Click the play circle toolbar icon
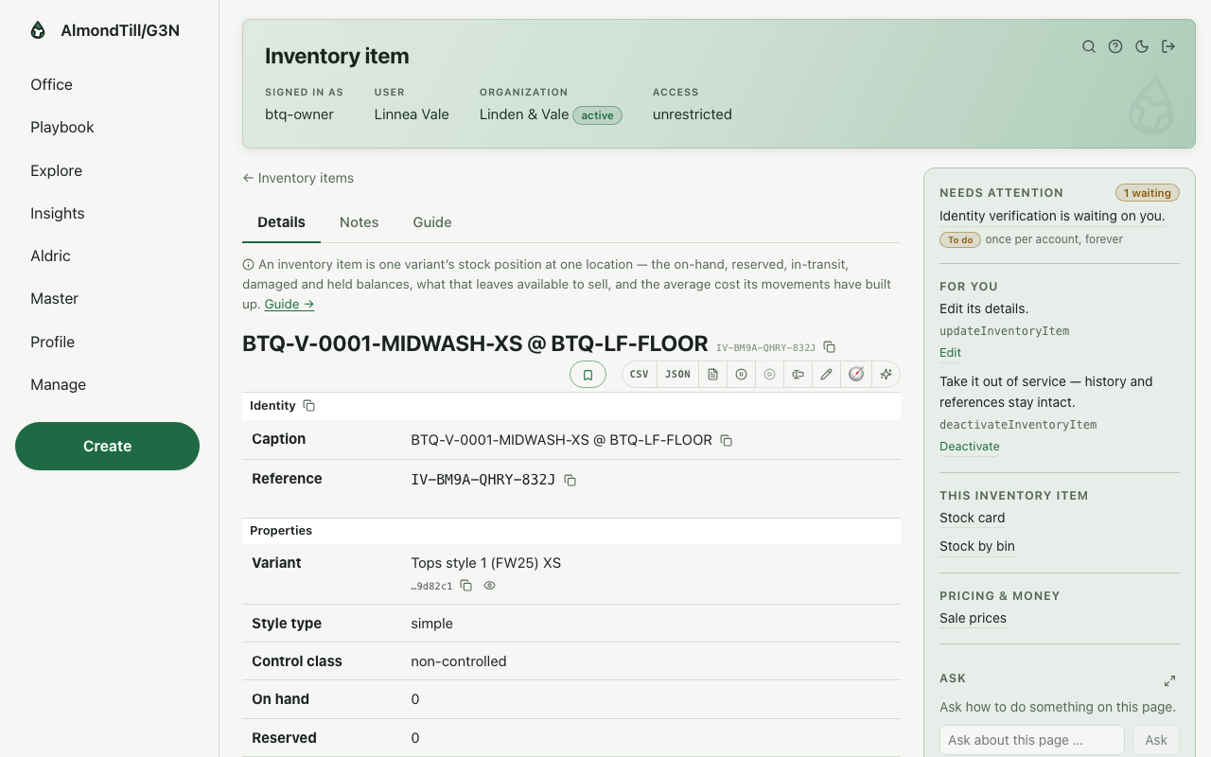Screen dimensions: 1211x757 pos(769,375)
